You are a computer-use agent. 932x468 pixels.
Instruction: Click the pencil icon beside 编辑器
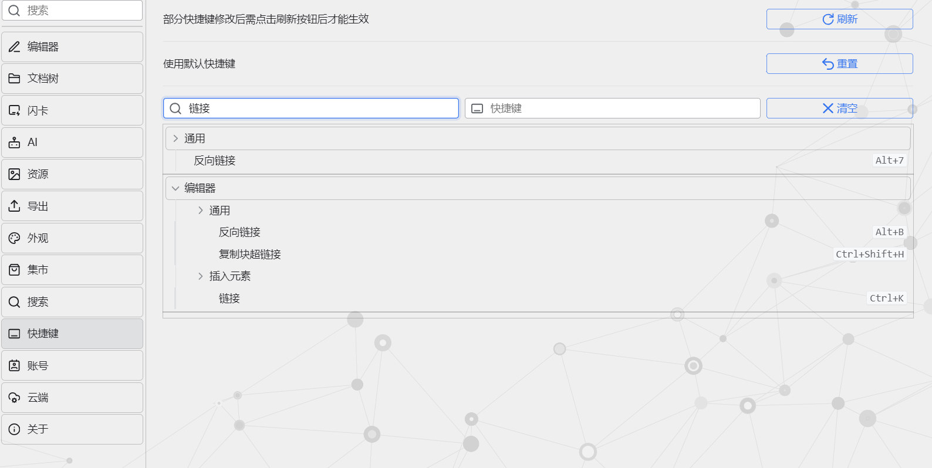tap(15, 47)
